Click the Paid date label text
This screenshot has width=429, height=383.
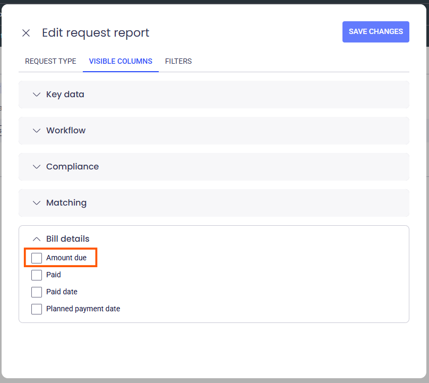click(62, 292)
